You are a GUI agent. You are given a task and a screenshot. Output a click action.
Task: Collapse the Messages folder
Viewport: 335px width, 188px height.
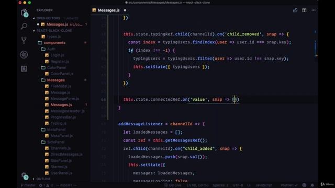point(56,80)
